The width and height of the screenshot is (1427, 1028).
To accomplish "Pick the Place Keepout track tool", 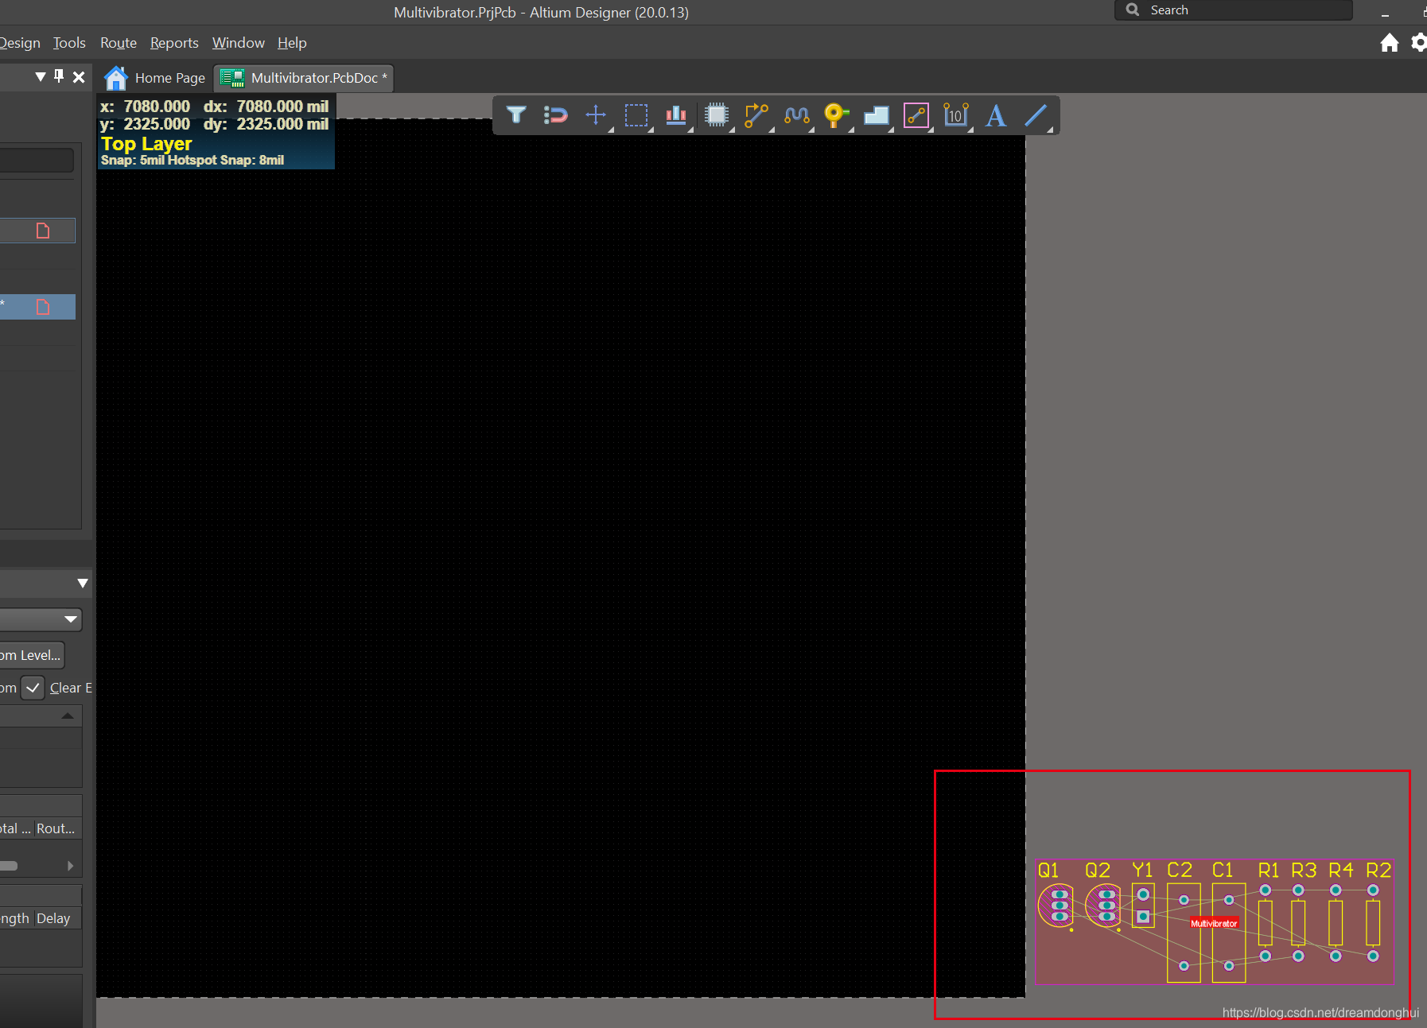I will pos(916,115).
